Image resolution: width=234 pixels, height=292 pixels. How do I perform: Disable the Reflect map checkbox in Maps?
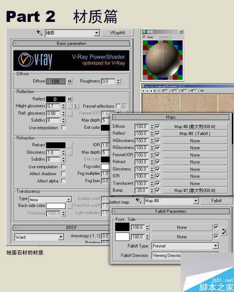[158, 134]
